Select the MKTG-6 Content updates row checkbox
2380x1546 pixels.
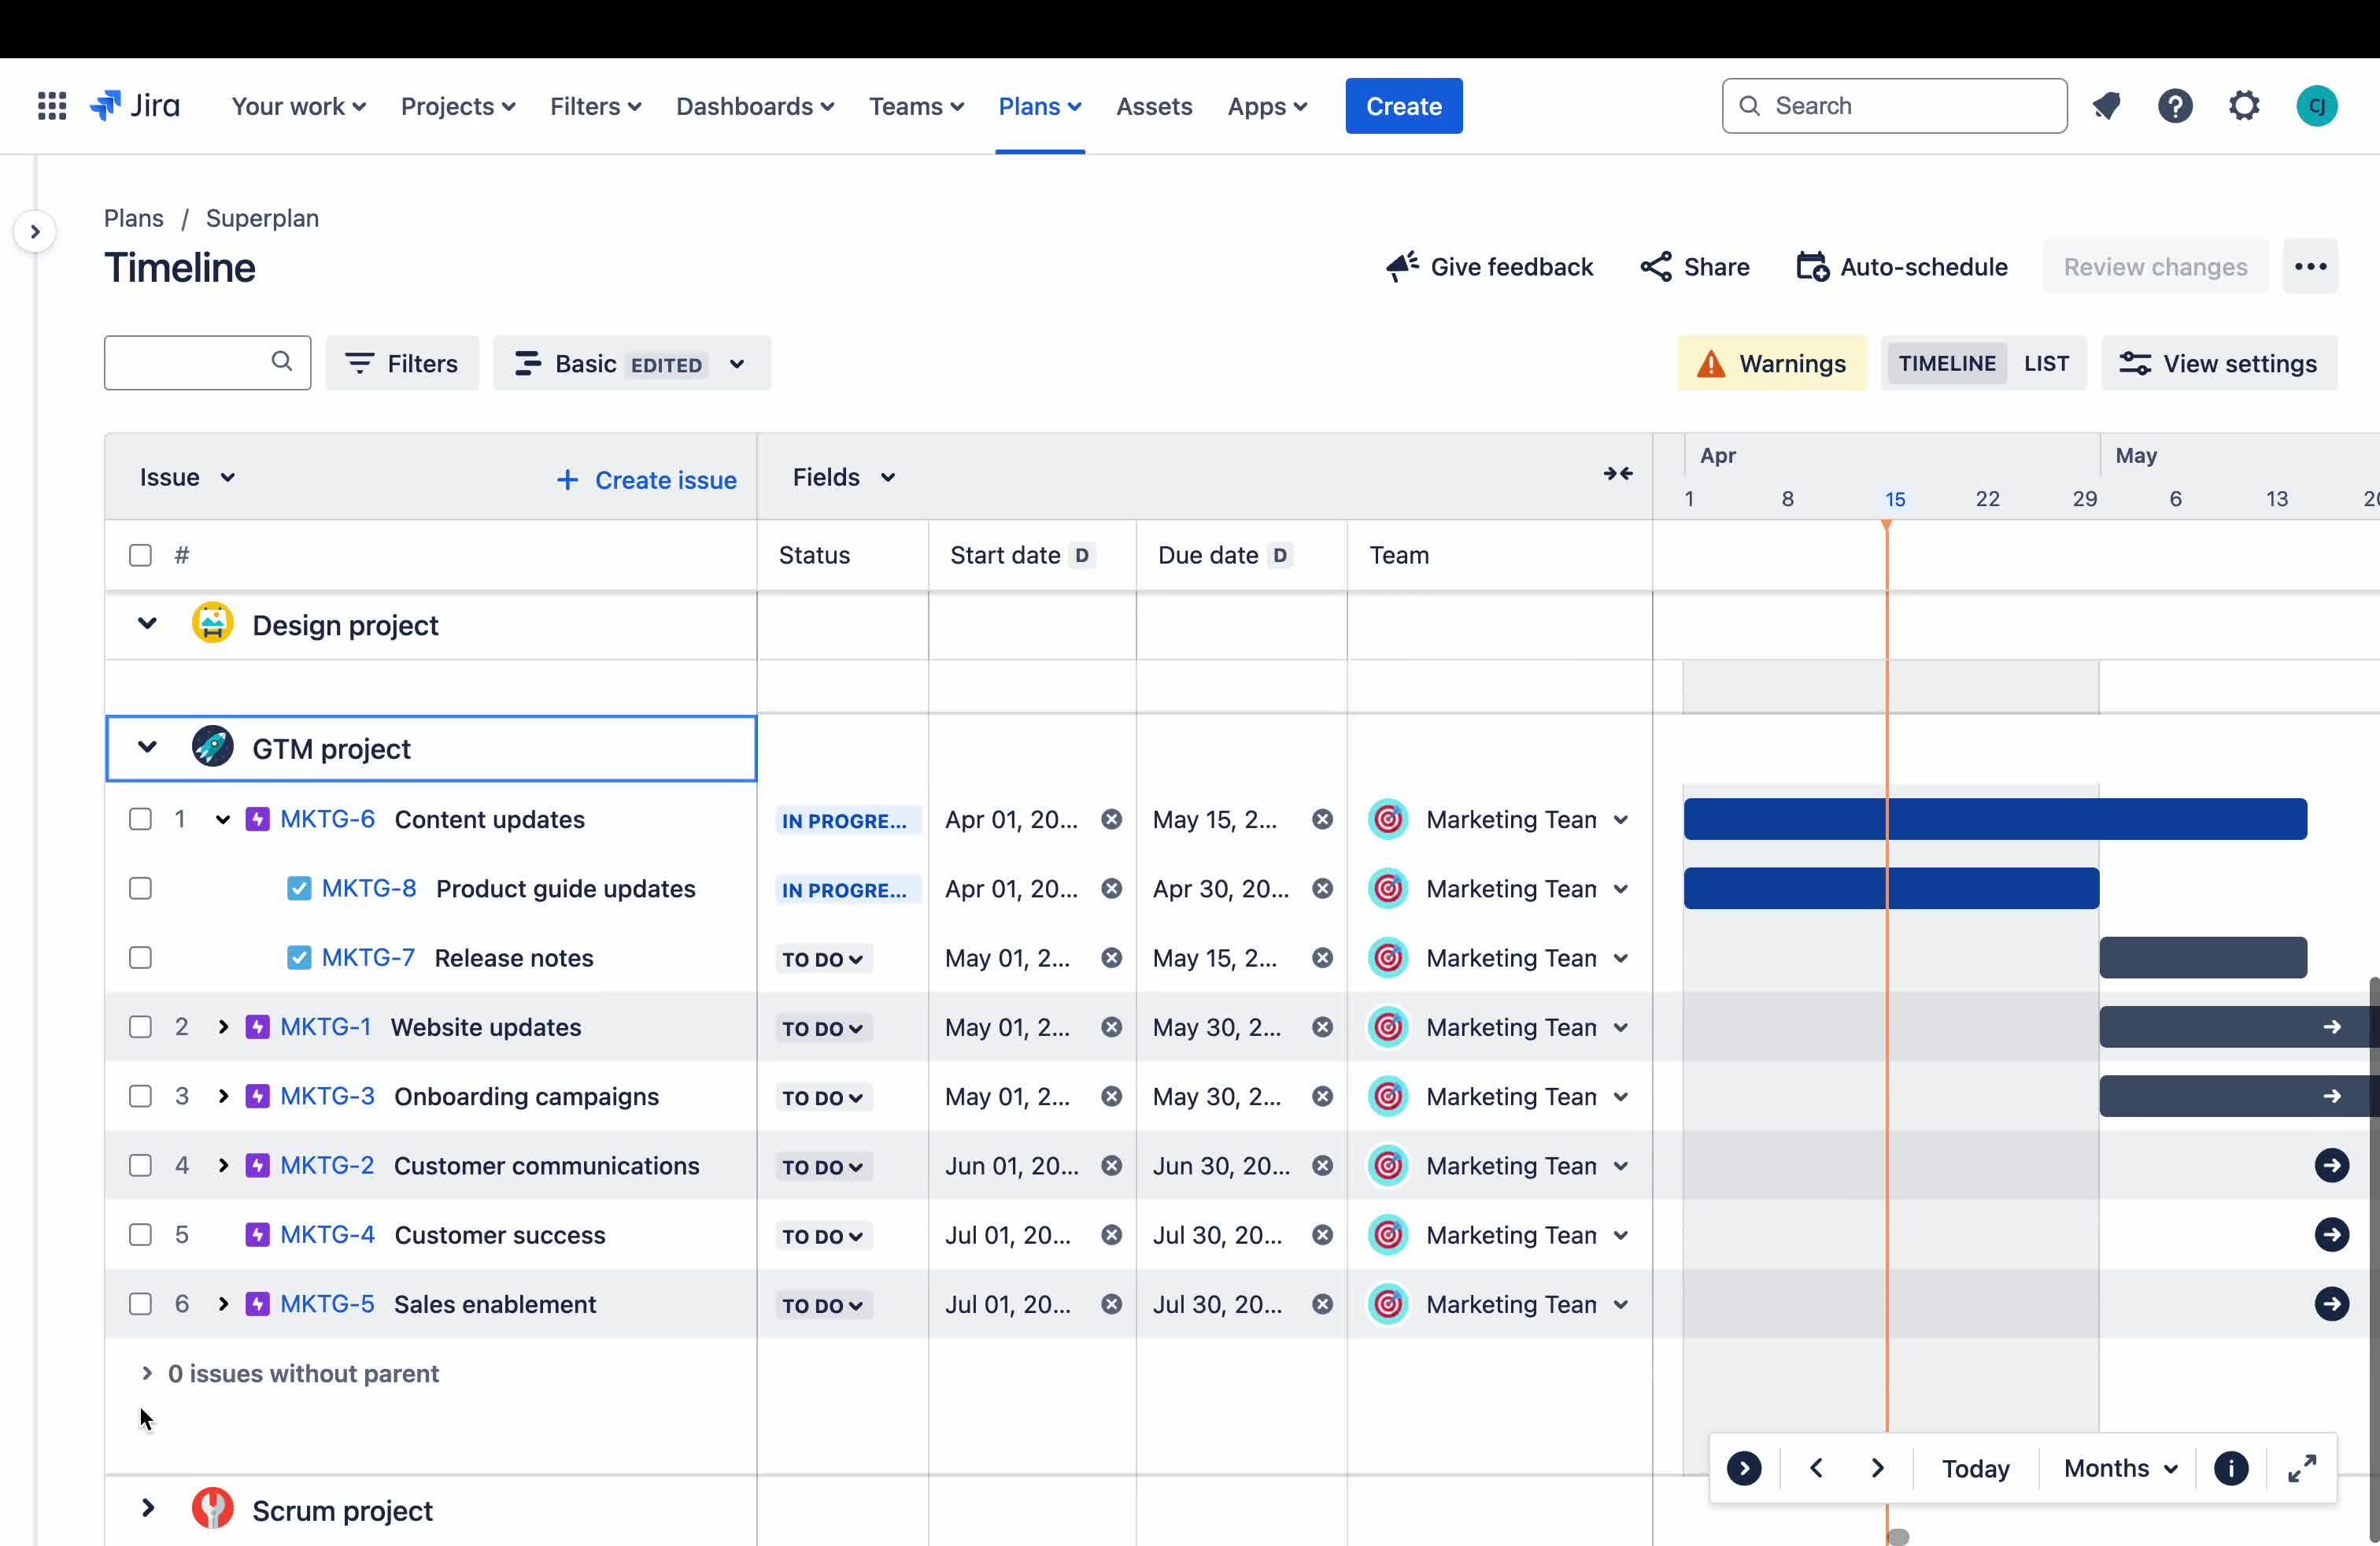(x=140, y=819)
